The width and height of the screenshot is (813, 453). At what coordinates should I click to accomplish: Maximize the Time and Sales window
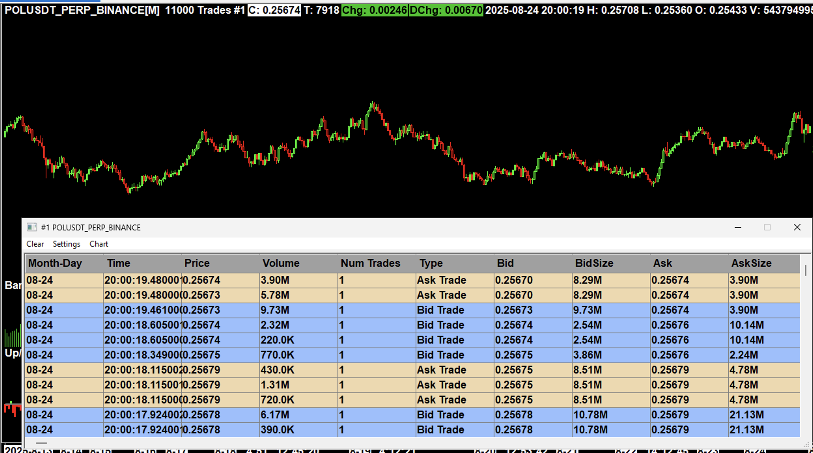[767, 227]
